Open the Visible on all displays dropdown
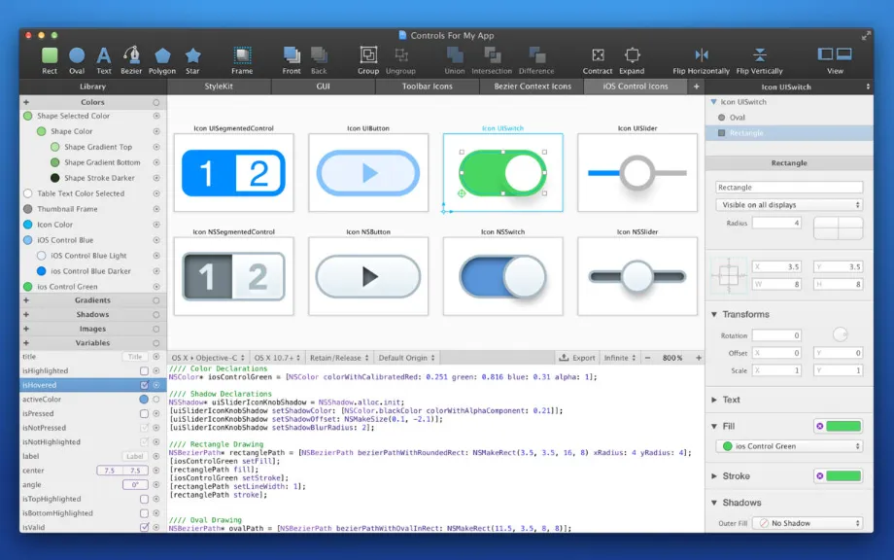 tap(789, 205)
